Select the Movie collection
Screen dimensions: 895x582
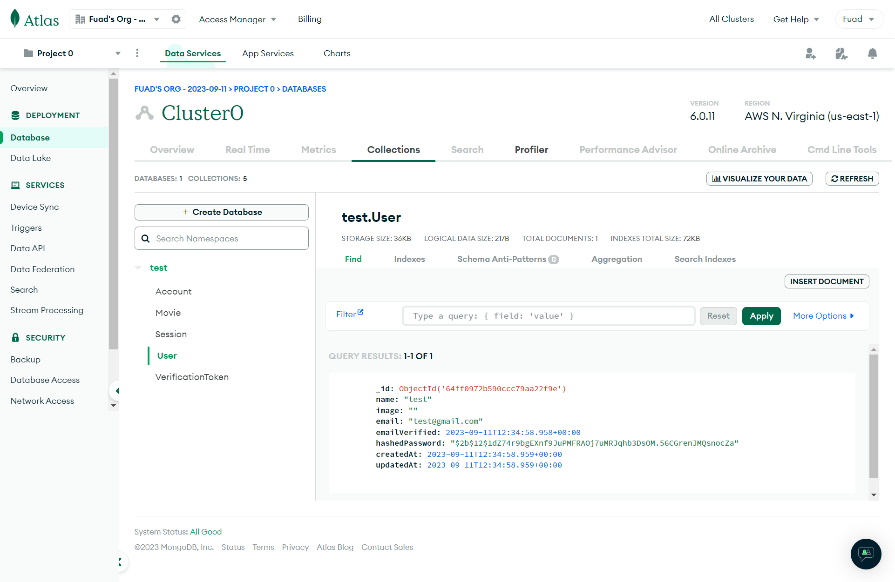point(168,313)
